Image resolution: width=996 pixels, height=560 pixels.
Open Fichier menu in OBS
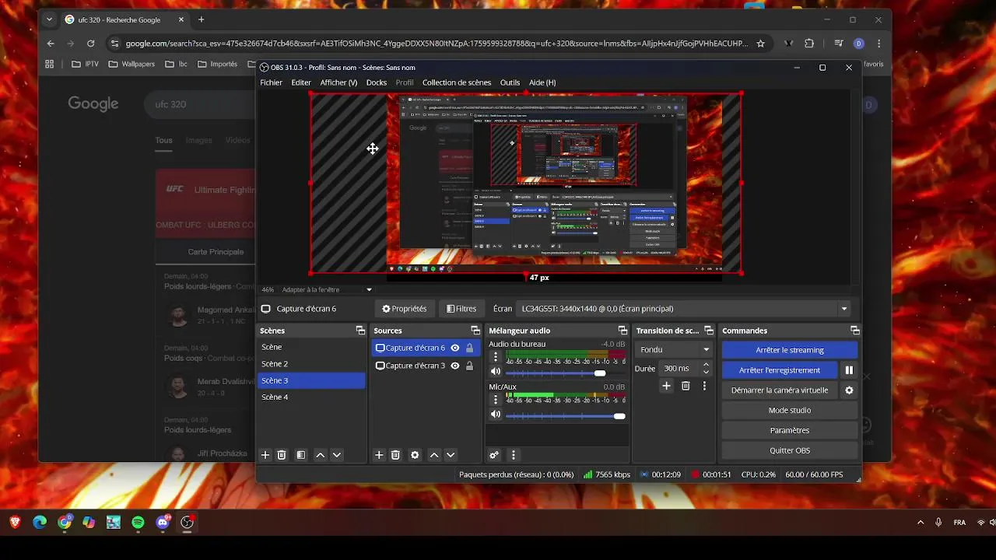[271, 82]
